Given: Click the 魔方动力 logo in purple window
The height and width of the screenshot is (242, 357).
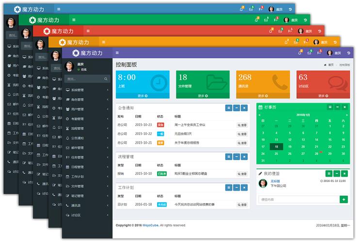Looking at the screenshot, I should [87, 53].
